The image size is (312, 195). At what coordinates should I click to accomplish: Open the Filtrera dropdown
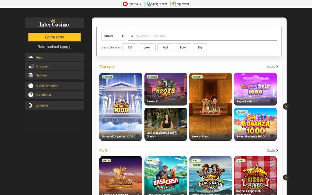[x=114, y=36]
